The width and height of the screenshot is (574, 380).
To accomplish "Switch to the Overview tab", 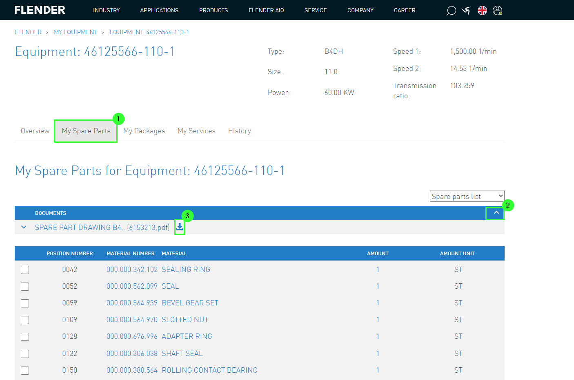I will pyautogui.click(x=35, y=131).
